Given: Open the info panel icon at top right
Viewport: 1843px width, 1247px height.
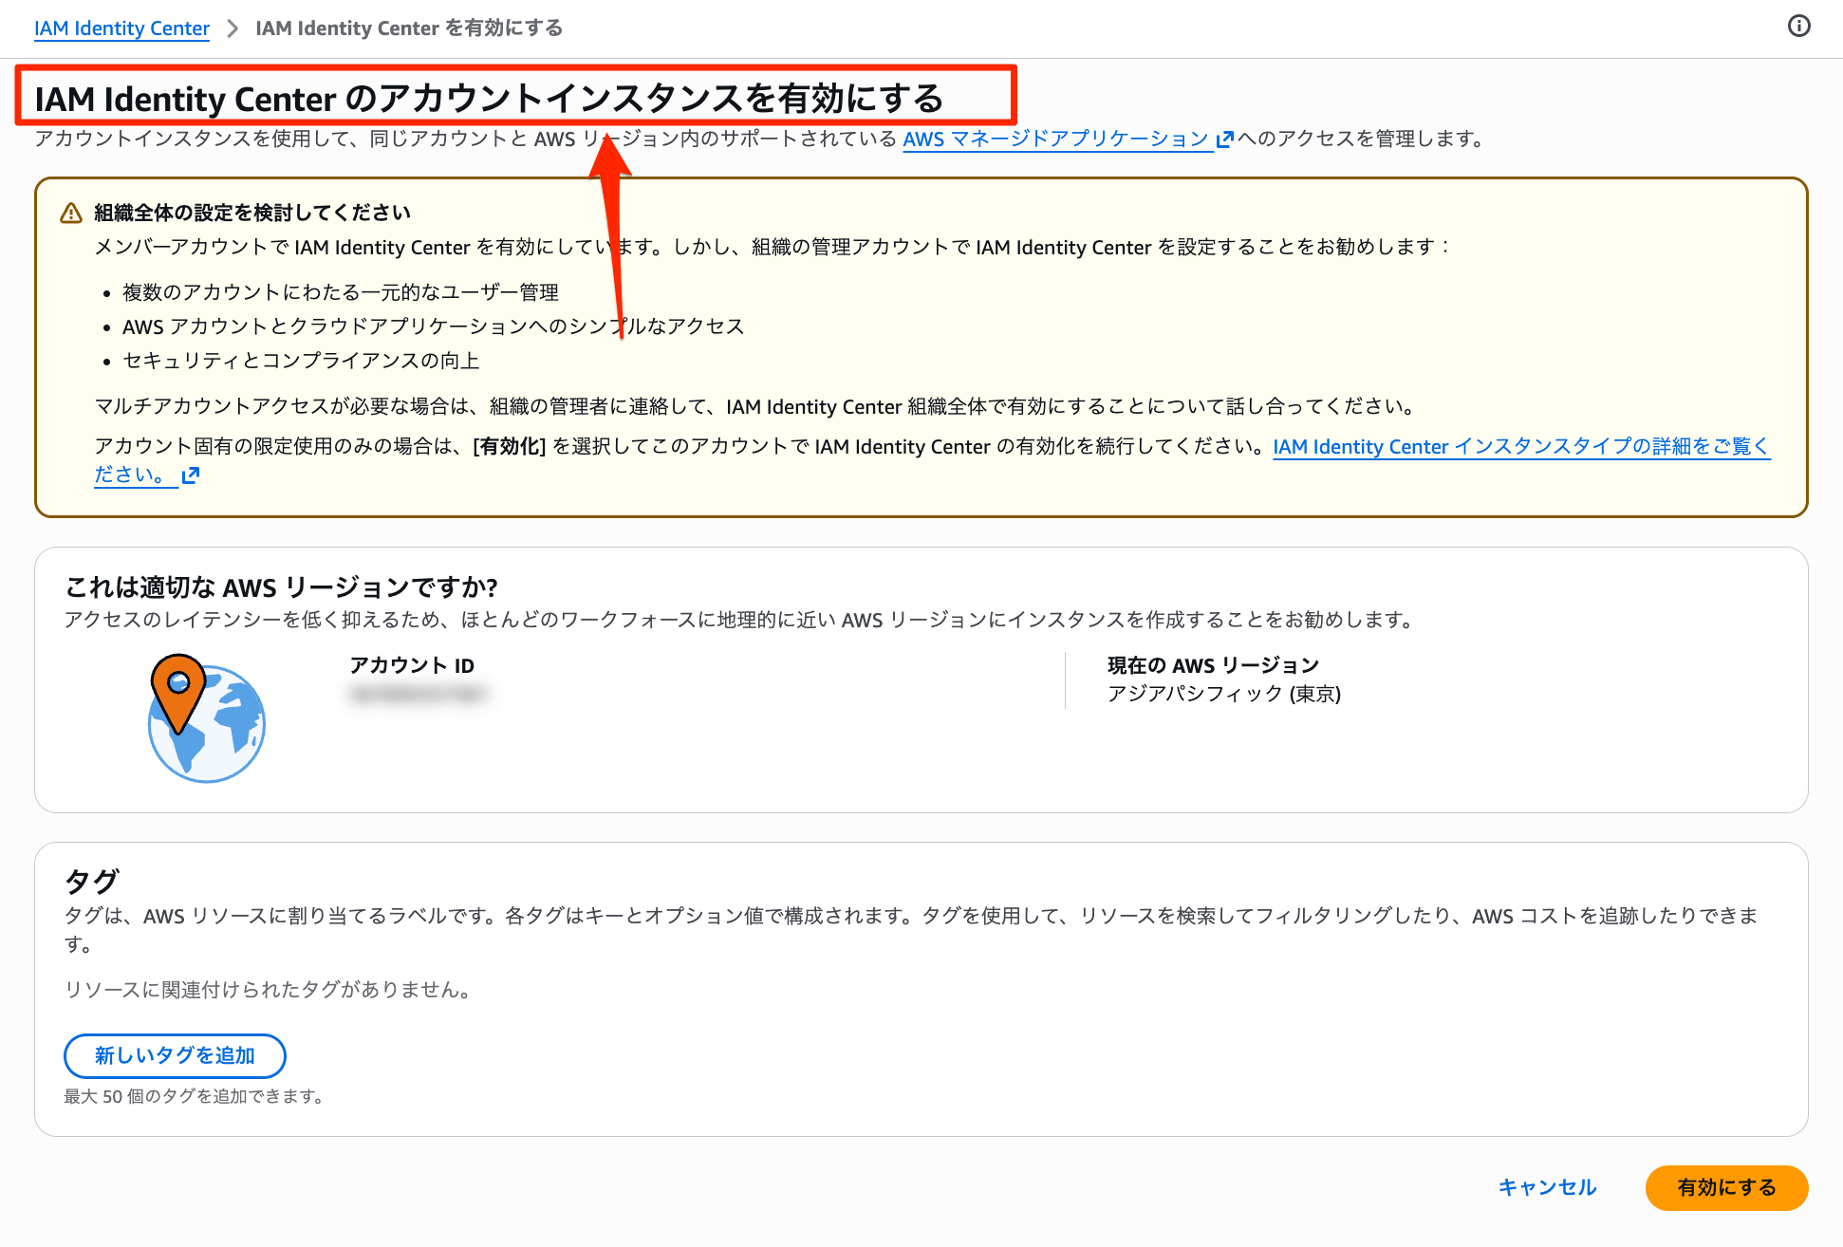Looking at the screenshot, I should click(x=1798, y=27).
